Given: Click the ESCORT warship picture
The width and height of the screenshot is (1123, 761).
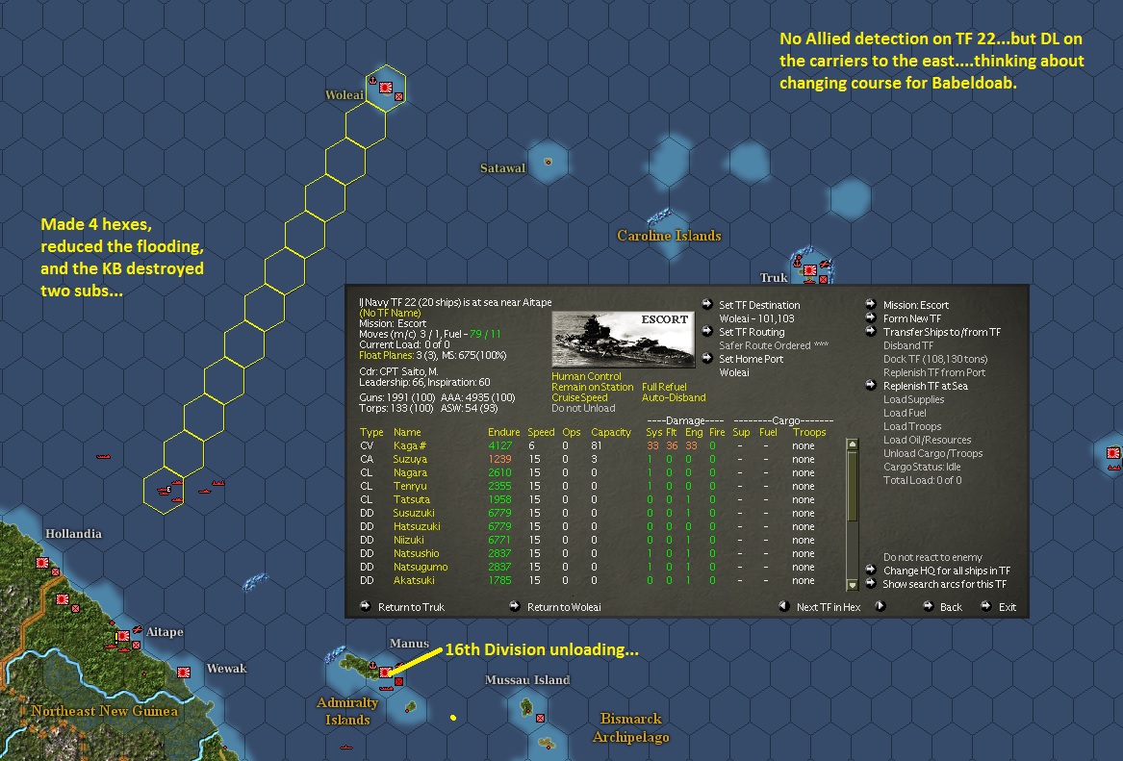Looking at the screenshot, I should (624, 339).
